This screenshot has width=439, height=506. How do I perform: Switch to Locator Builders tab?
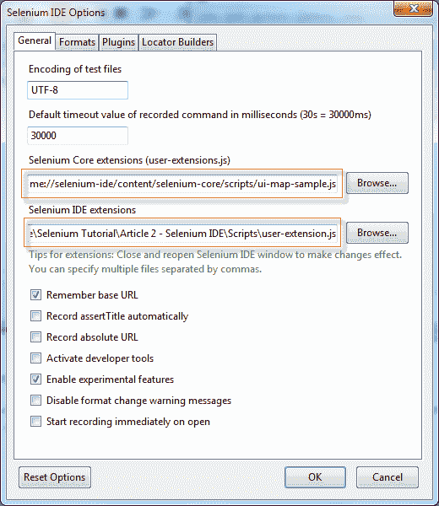177,42
